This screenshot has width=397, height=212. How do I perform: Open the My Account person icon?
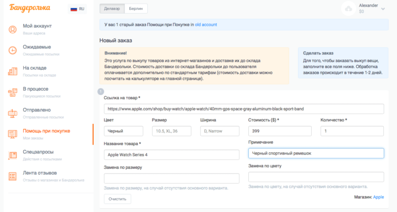pos(13,30)
